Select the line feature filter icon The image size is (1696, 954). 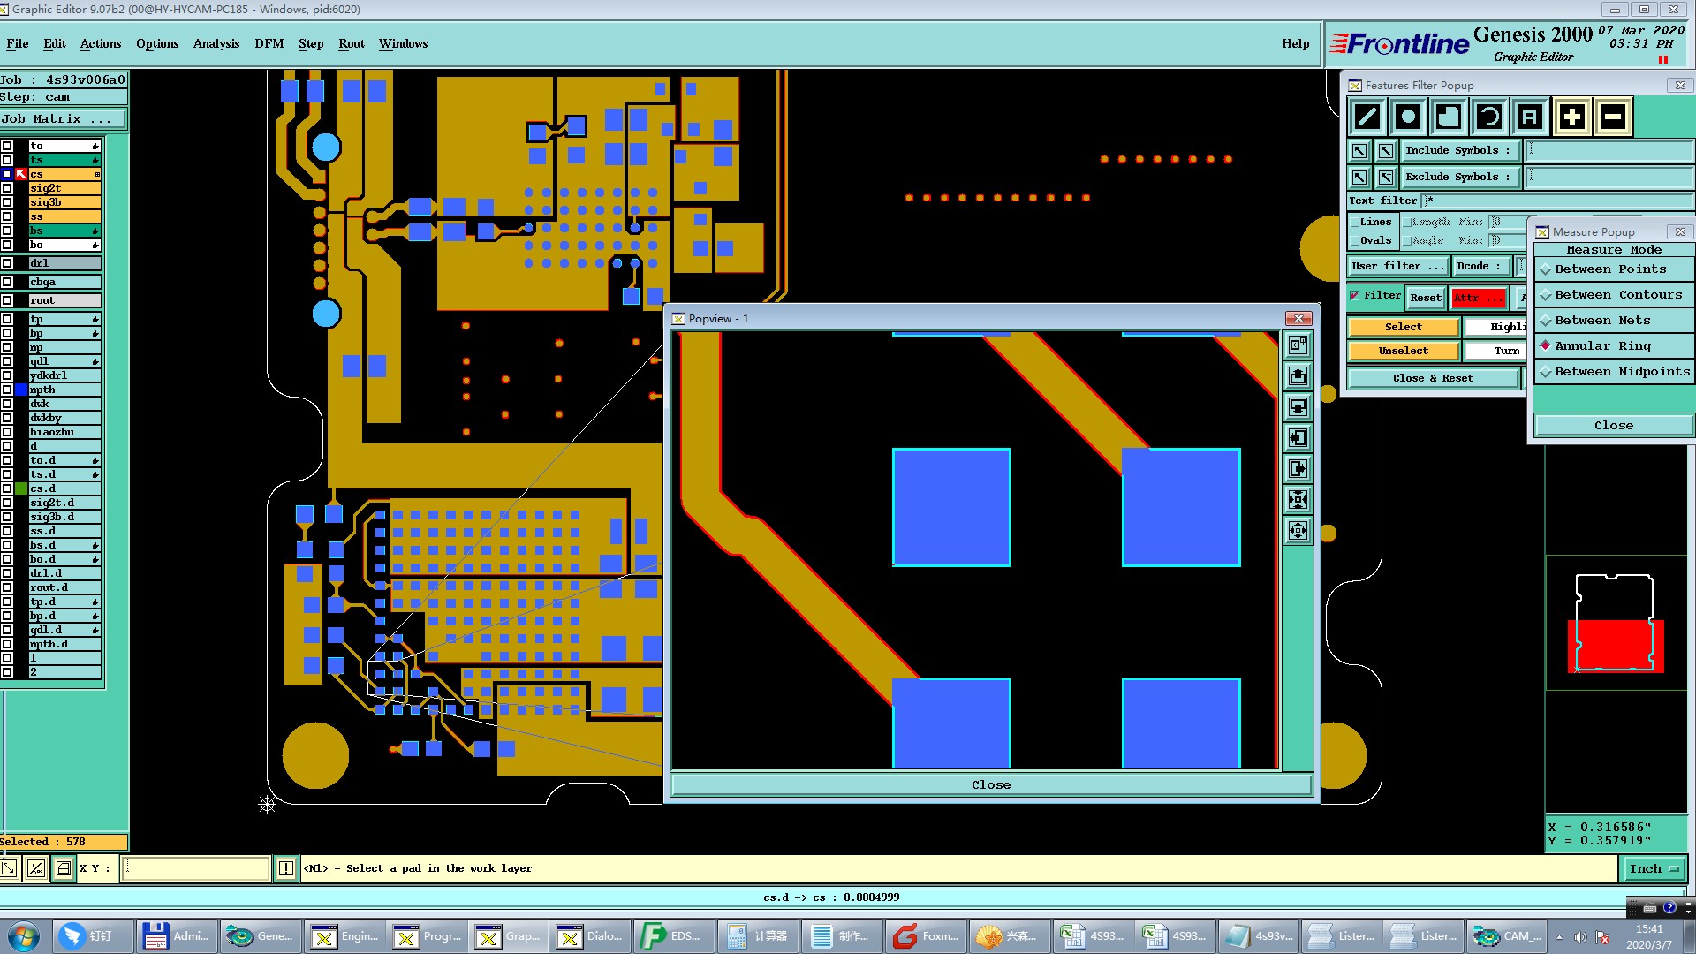pyautogui.click(x=1367, y=117)
